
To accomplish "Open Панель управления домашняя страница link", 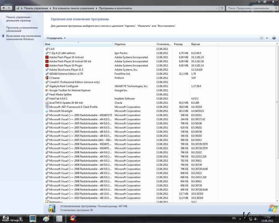I will 19,19.
